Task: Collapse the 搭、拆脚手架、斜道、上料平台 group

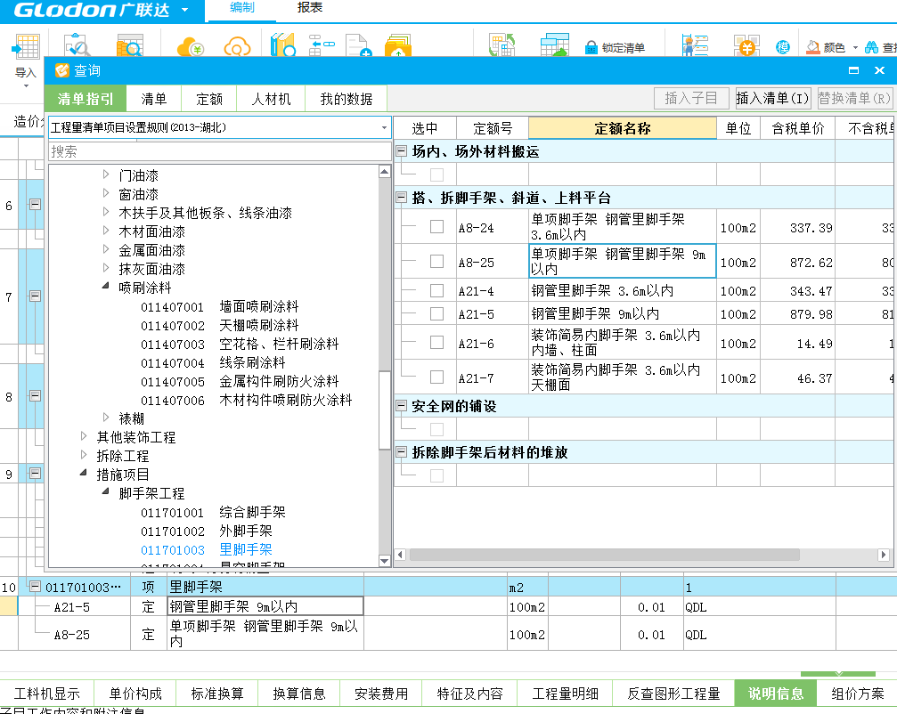Action: click(x=402, y=198)
